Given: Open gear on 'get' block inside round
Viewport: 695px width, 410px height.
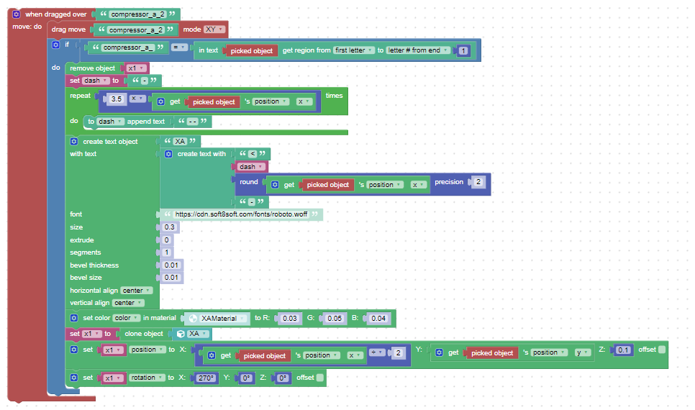Looking at the screenshot, I should click(x=275, y=184).
